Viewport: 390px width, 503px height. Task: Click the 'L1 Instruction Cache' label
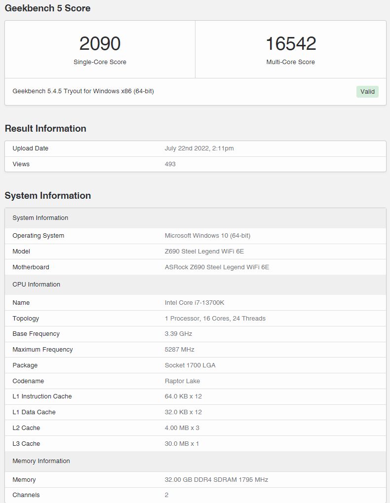42,396
